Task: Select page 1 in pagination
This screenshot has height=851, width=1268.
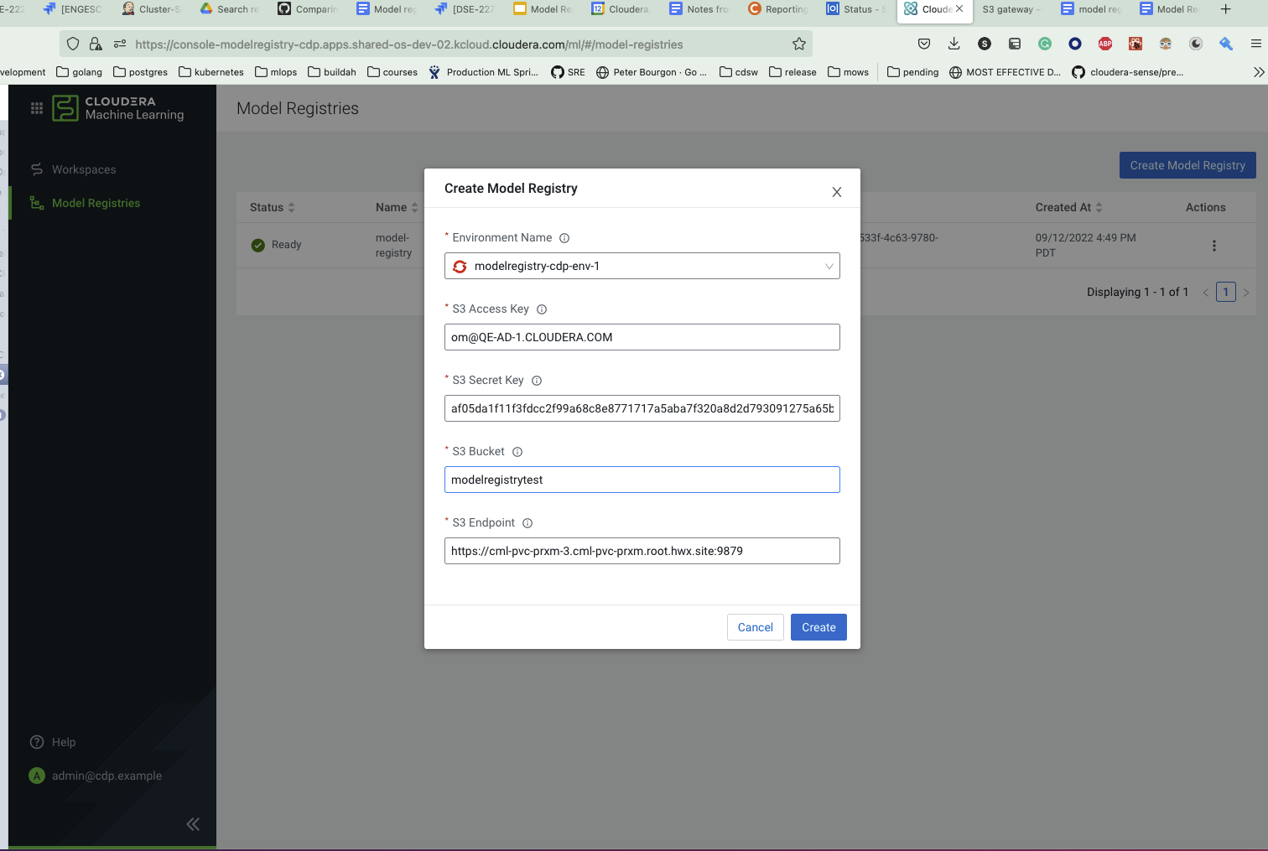Action: pyautogui.click(x=1226, y=293)
